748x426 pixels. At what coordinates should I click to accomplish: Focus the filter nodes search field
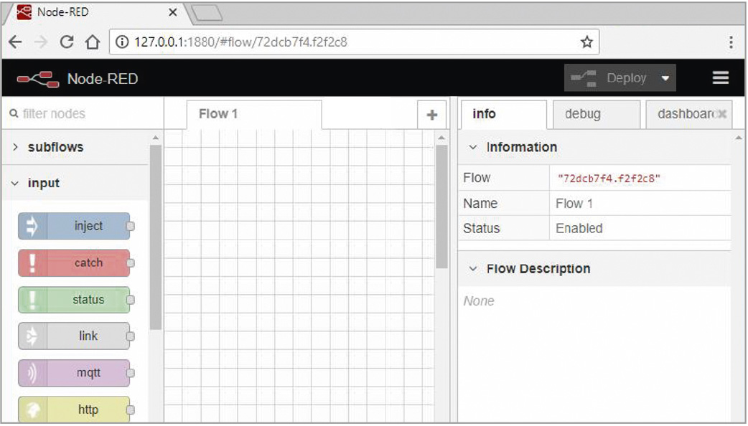tap(83, 114)
